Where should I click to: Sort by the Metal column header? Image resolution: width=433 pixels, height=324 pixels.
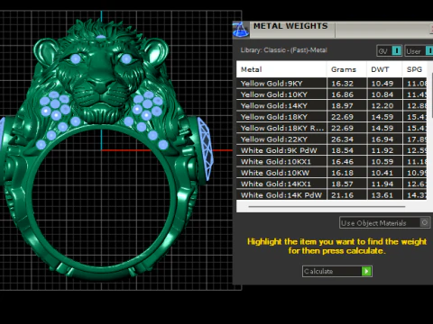click(x=281, y=69)
